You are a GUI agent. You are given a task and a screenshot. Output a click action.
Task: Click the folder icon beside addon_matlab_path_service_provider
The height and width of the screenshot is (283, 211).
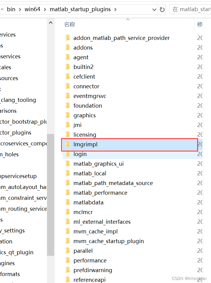68,38
